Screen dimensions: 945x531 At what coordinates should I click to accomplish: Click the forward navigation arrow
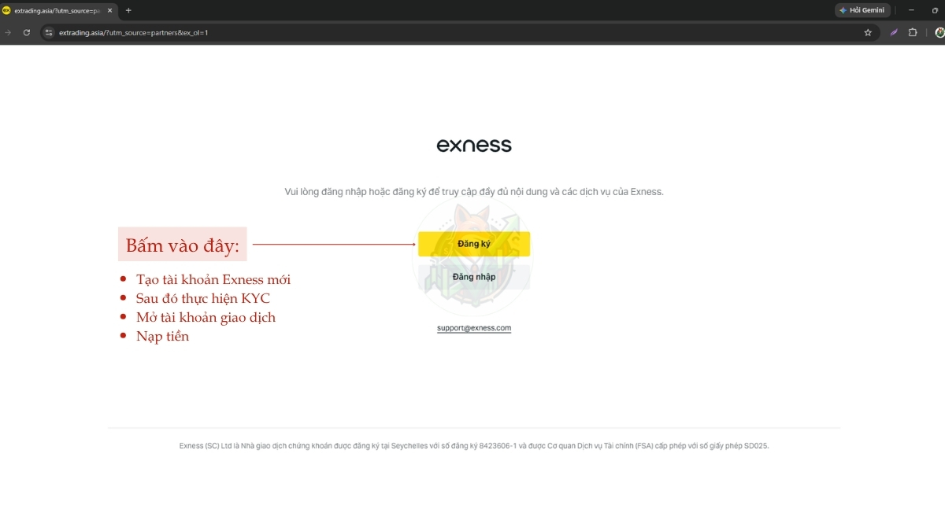pos(8,32)
